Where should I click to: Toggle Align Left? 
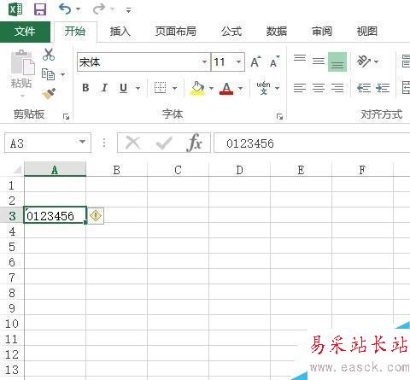pos(300,88)
